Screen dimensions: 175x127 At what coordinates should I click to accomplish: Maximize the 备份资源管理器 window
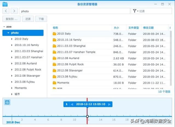[x=162, y=4]
